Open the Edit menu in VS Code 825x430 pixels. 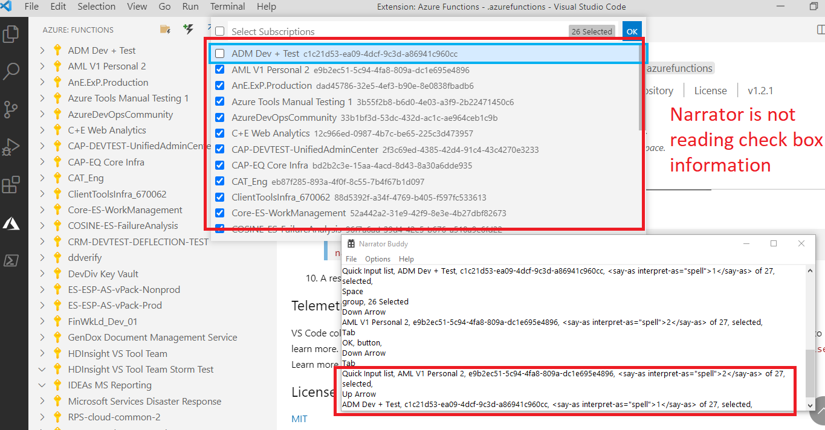coord(59,7)
